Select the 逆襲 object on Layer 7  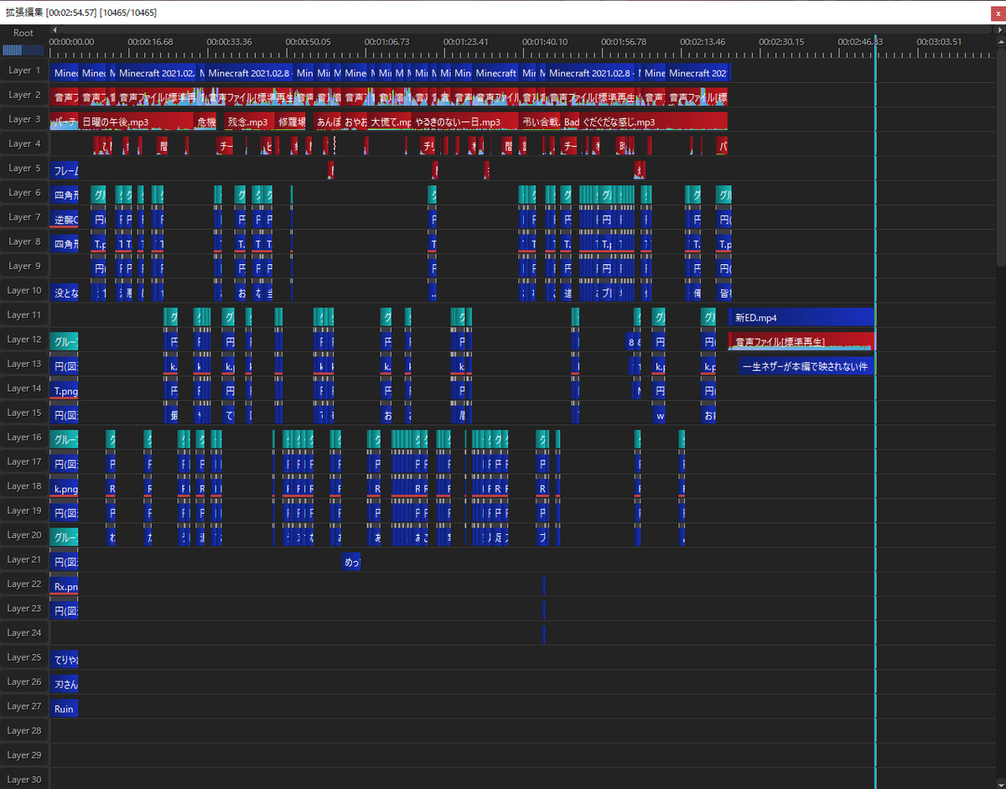coord(65,220)
